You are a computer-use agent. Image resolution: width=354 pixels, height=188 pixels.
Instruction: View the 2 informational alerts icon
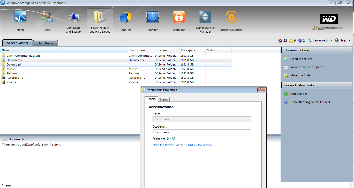click(300, 41)
